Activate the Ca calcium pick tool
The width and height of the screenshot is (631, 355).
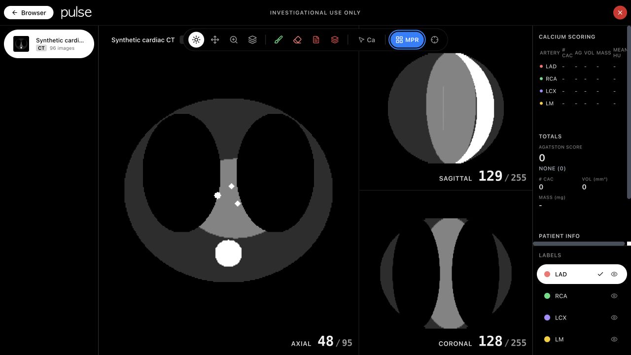366,40
